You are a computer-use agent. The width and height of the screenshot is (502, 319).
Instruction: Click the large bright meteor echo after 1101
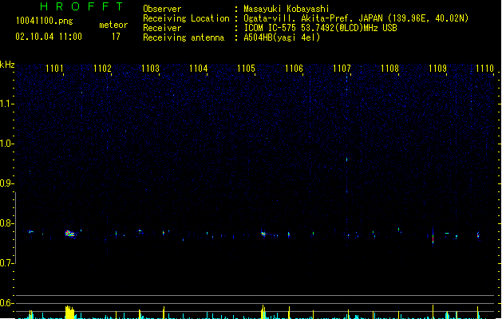tap(69, 234)
